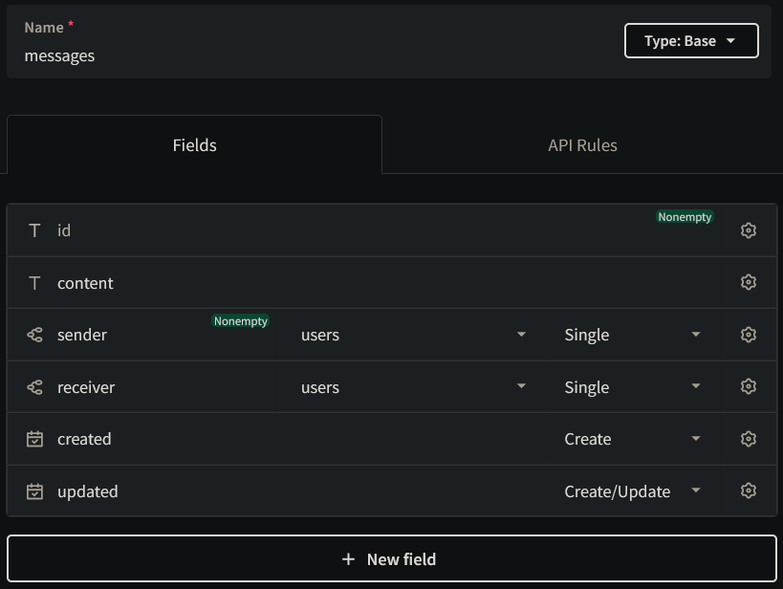This screenshot has width=783, height=589.
Task: Open the created field's Create dropdown
Action: [x=632, y=439]
